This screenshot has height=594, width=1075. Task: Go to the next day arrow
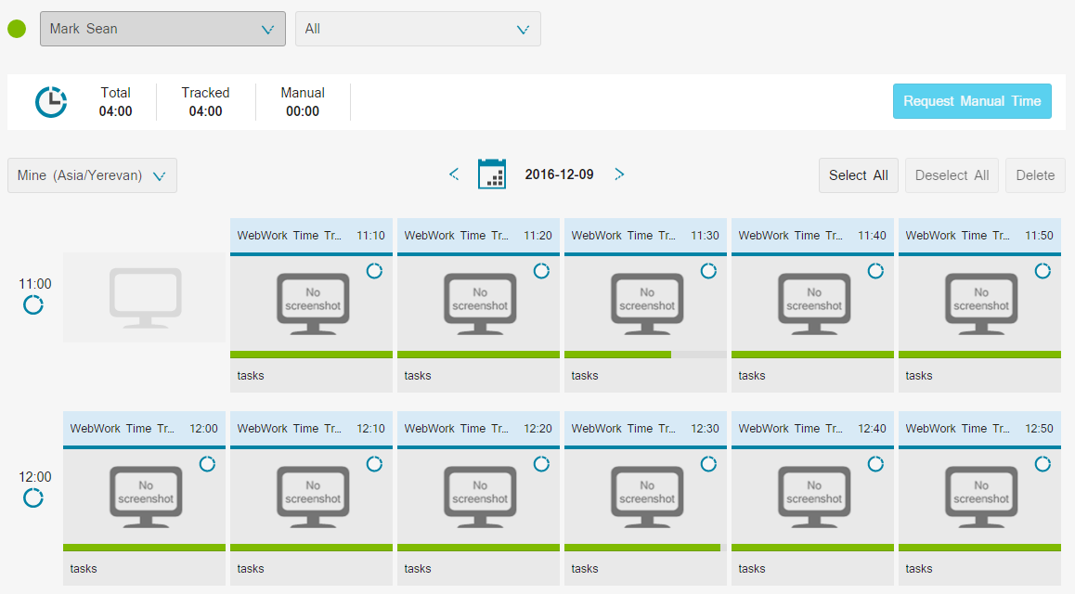pyautogui.click(x=619, y=174)
